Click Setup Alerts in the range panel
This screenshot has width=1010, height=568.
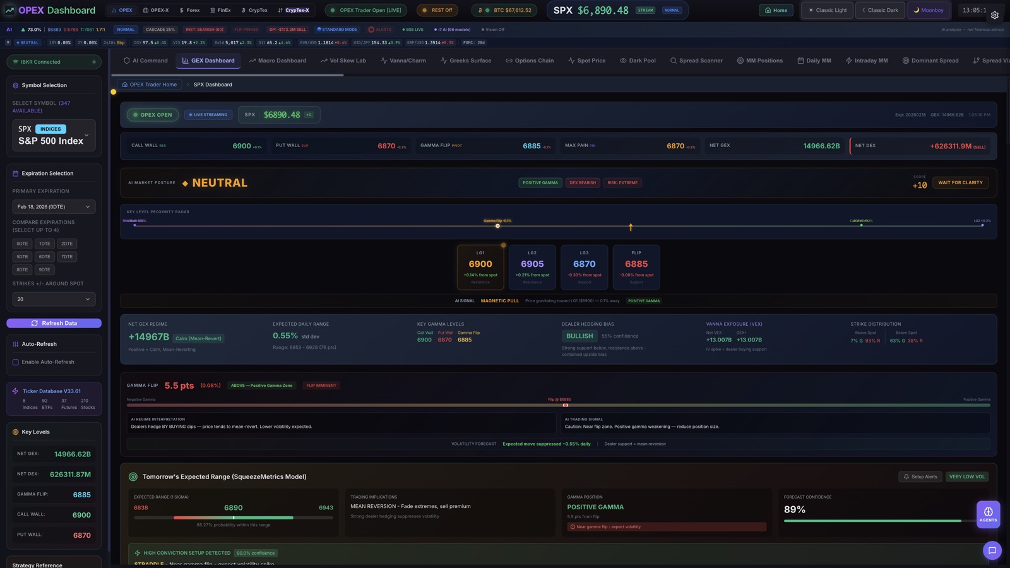[920, 476]
